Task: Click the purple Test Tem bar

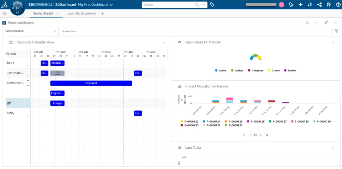Action: coord(285,102)
